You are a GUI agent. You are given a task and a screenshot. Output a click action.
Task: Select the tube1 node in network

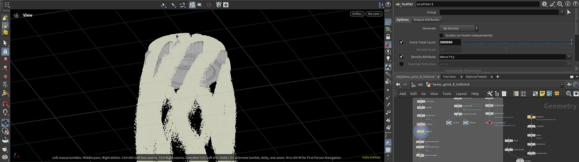pyautogui.click(x=508, y=141)
